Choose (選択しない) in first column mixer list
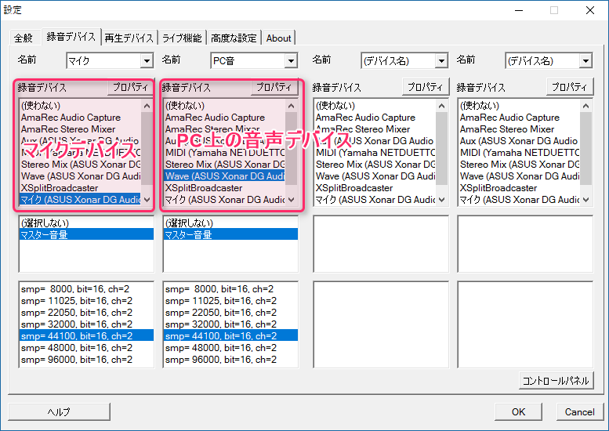This screenshot has height=431, width=609. click(86, 223)
